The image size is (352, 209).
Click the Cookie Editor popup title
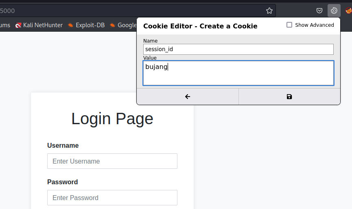point(200,26)
